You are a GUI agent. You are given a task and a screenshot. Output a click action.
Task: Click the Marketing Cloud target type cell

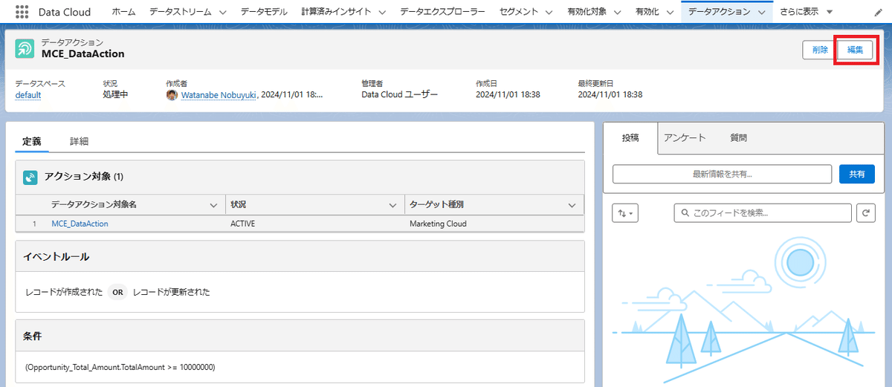click(438, 224)
